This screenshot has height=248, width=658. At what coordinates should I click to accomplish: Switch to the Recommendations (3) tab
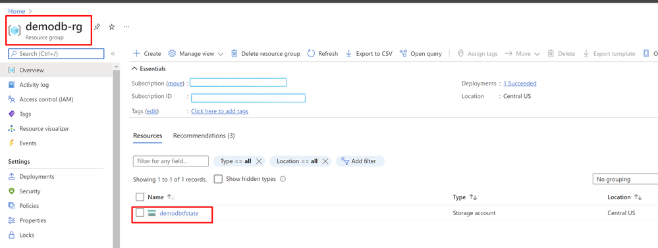pyautogui.click(x=204, y=136)
